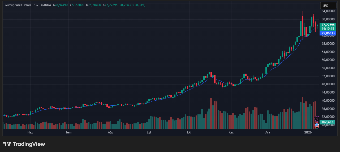Viewport: 340px width, 152px height.
Task: Click the 84,00000 price scale level
Action: [x=328, y=11]
